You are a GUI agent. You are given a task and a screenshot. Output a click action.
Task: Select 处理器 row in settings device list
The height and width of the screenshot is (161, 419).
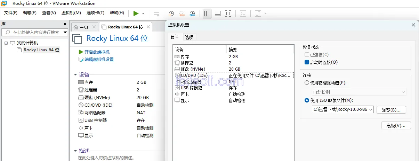(x=234, y=63)
